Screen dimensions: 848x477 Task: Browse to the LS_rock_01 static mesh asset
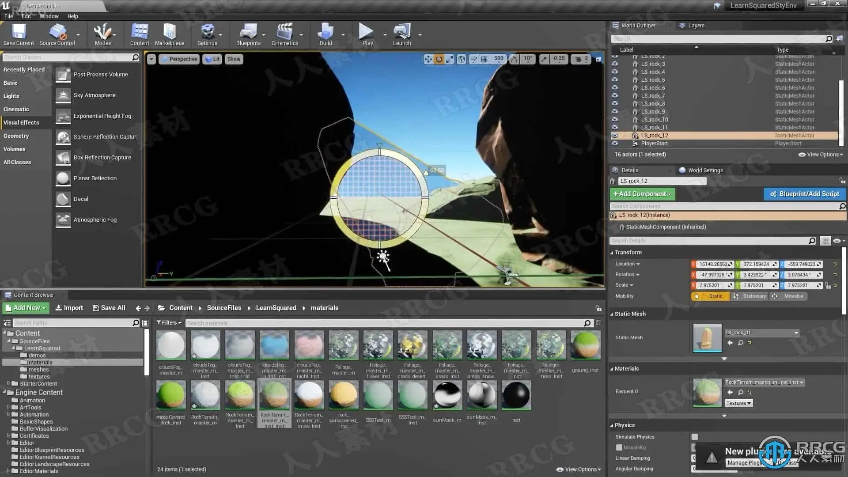point(741,343)
